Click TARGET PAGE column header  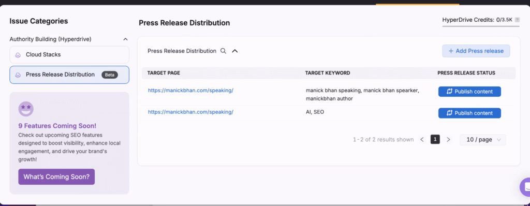pos(164,73)
